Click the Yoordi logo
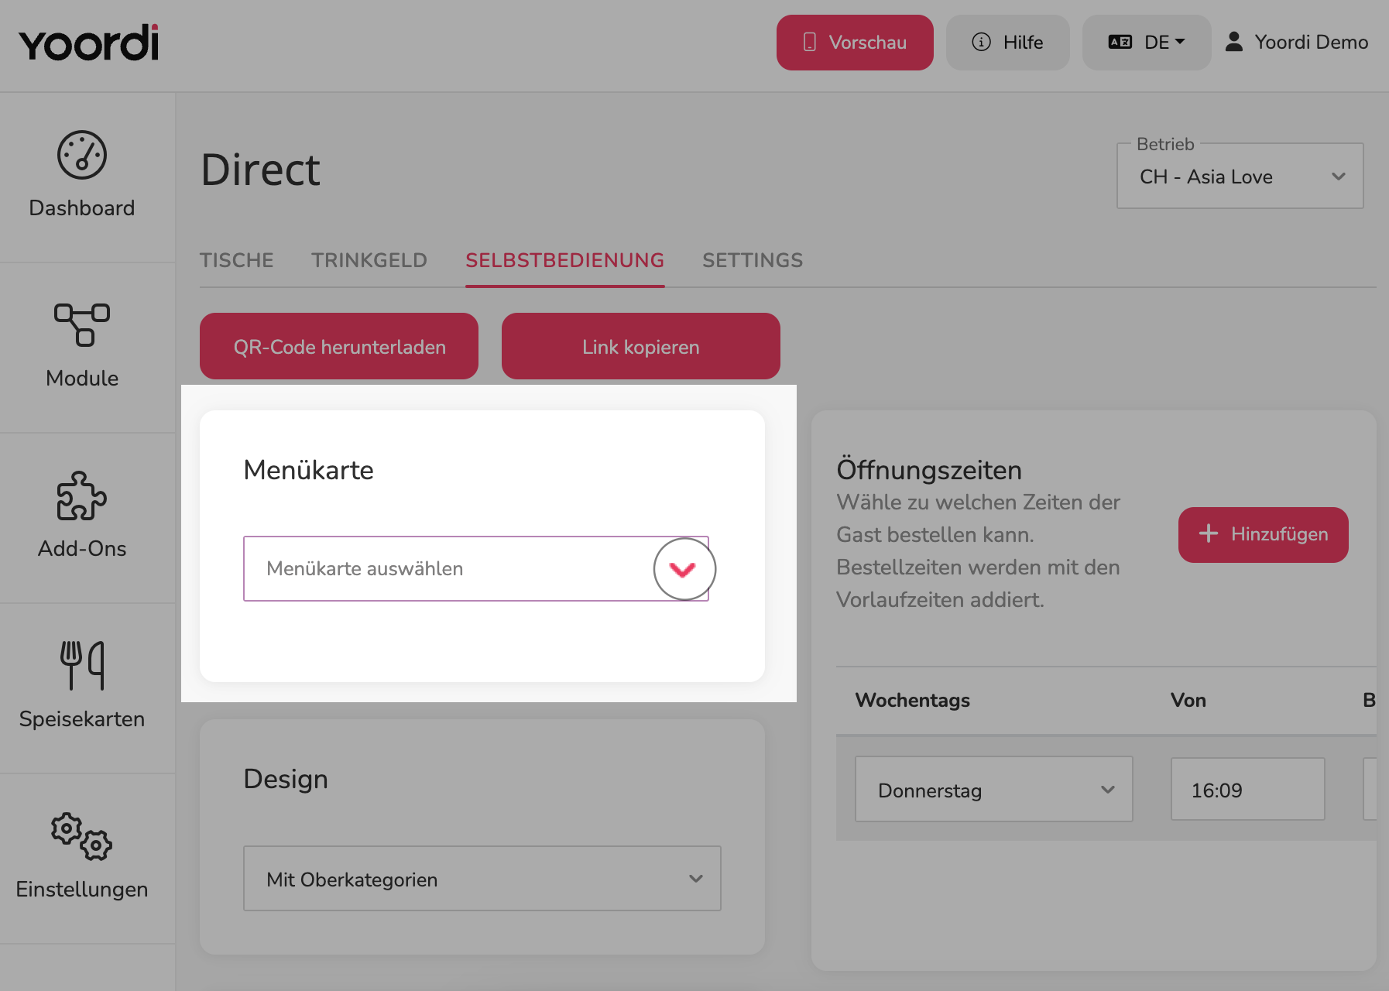Image resolution: width=1389 pixels, height=991 pixels. click(89, 43)
